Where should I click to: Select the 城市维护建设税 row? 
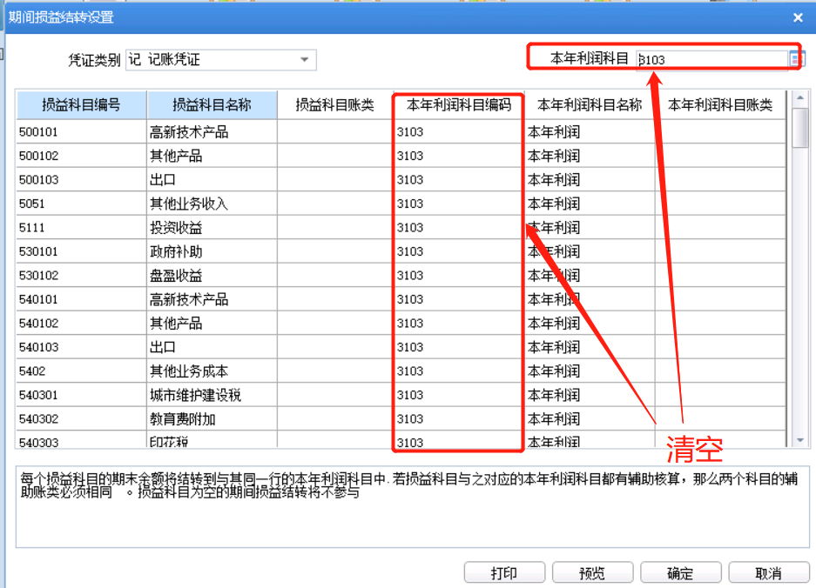212,395
